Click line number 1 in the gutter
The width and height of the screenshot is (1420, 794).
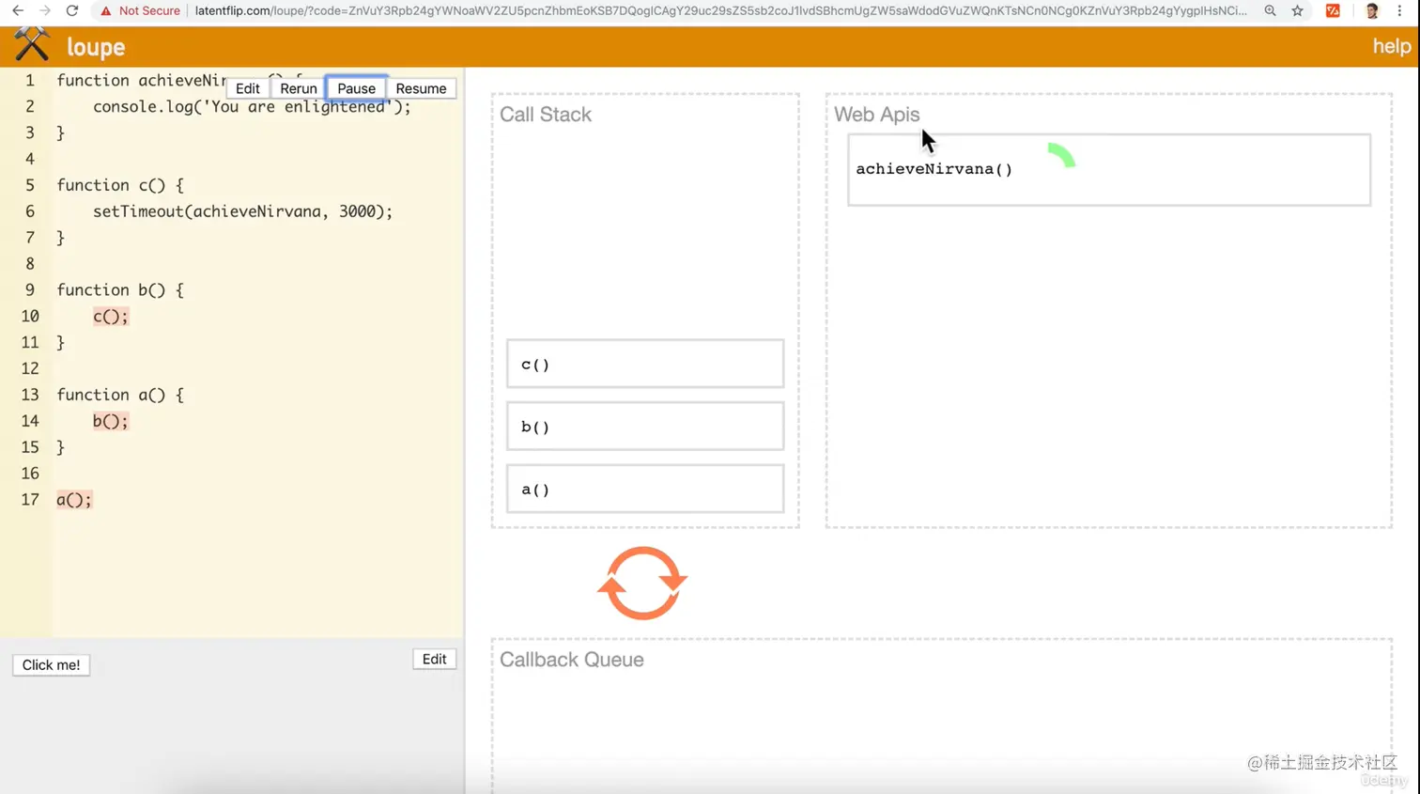(x=30, y=81)
